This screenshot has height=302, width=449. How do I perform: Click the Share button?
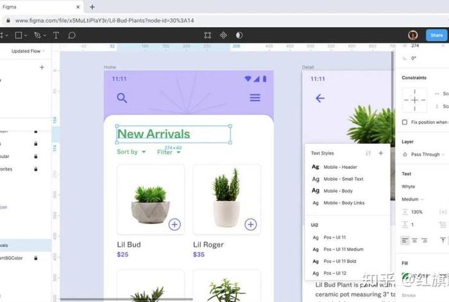click(436, 35)
